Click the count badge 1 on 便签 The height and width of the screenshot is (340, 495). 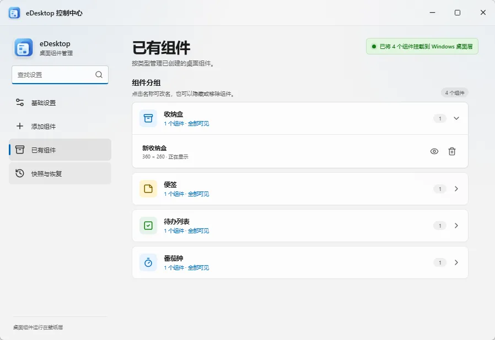tap(440, 189)
